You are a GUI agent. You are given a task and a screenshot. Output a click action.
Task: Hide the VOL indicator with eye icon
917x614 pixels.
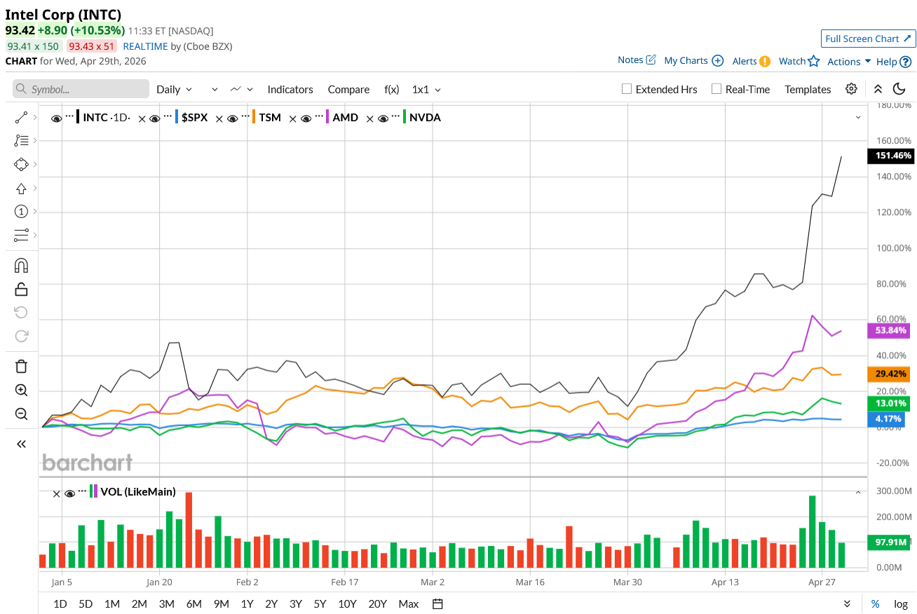(x=69, y=493)
